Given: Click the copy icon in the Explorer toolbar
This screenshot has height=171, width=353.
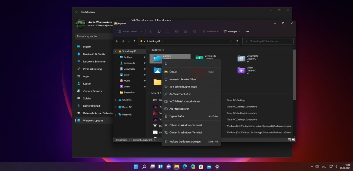Looking at the screenshot, I should (159, 31).
